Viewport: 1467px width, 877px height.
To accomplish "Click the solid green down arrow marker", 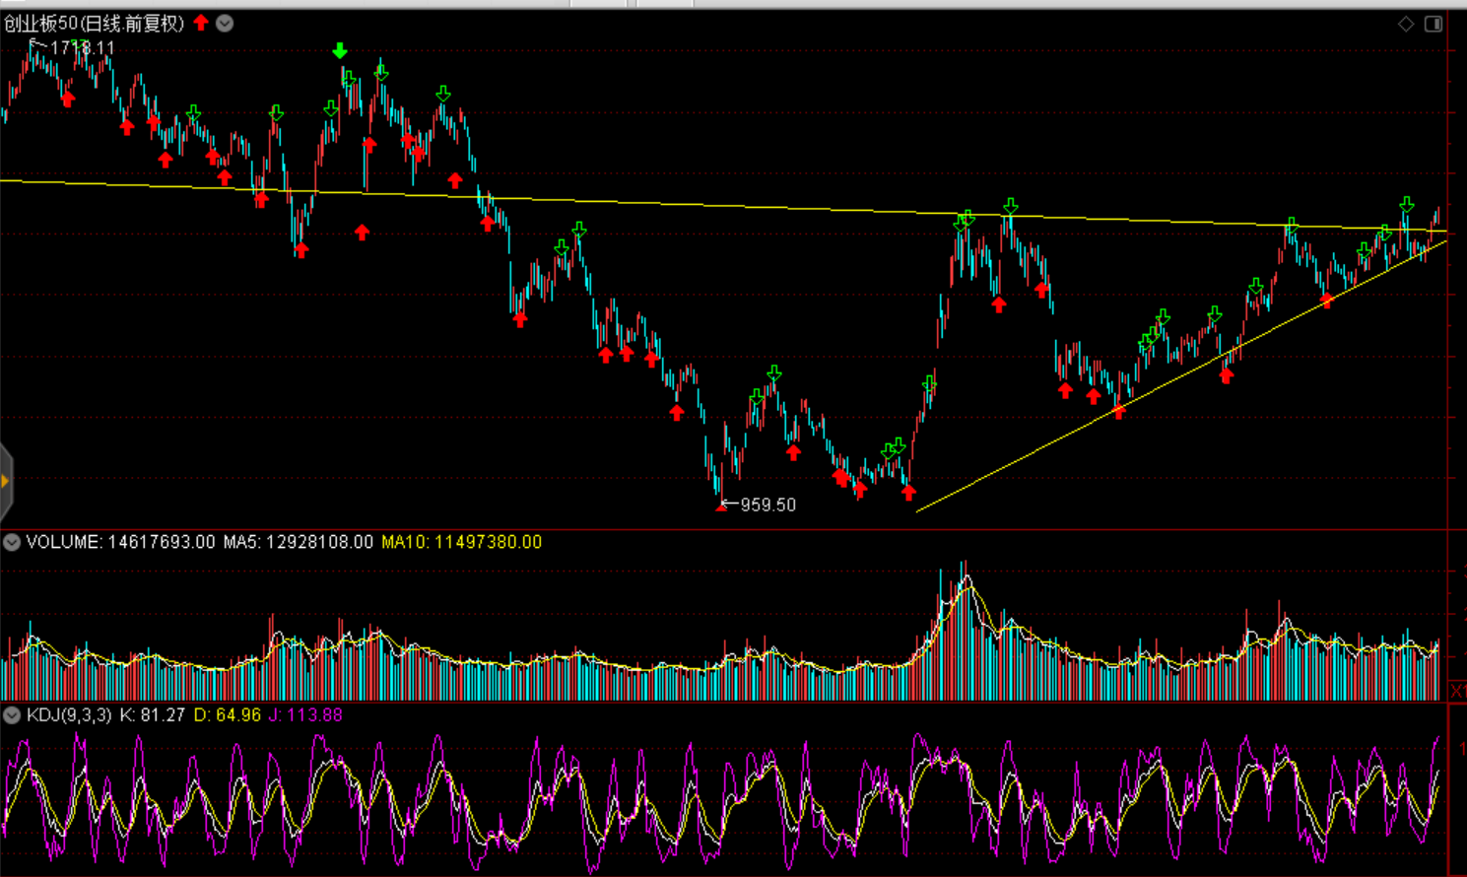I will (340, 50).
